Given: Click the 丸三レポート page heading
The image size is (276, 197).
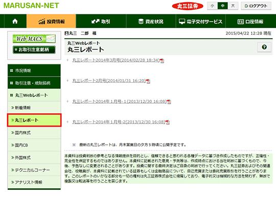Looking at the screenshot, I should click(86, 50).
